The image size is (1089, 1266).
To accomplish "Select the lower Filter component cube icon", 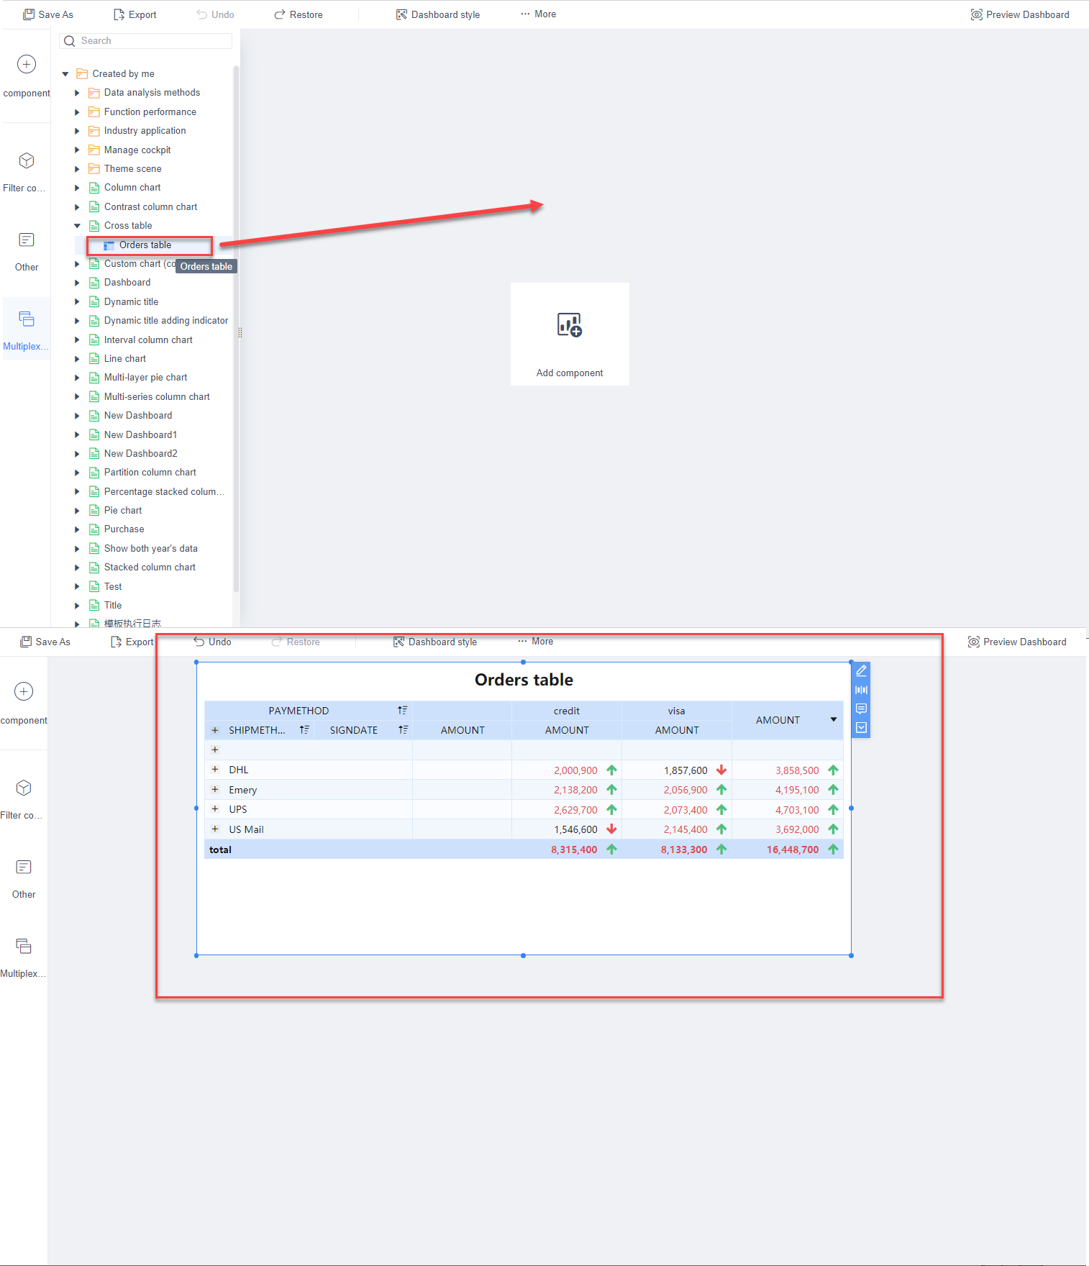I will tap(24, 788).
